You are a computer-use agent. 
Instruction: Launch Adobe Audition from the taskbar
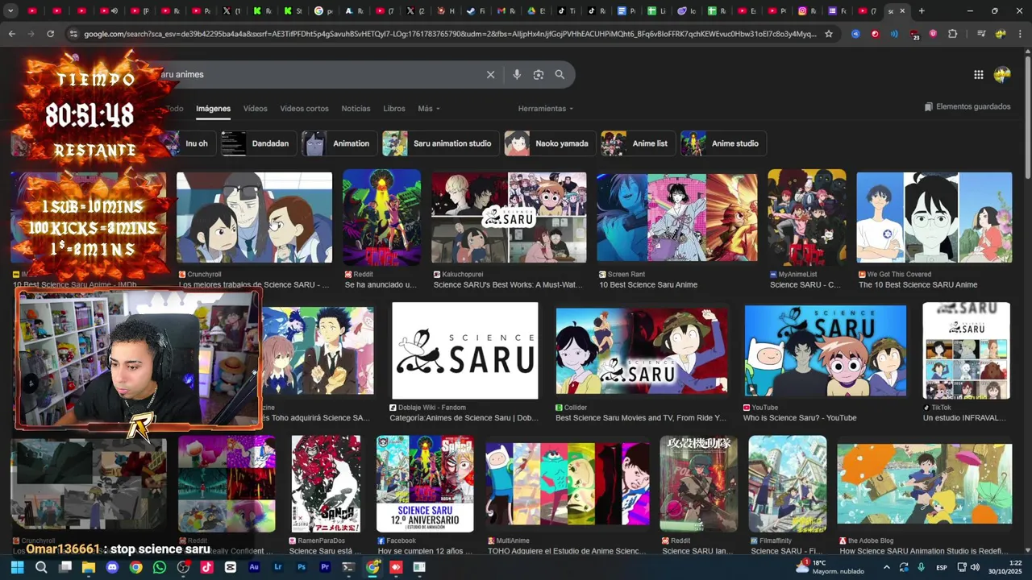254,567
